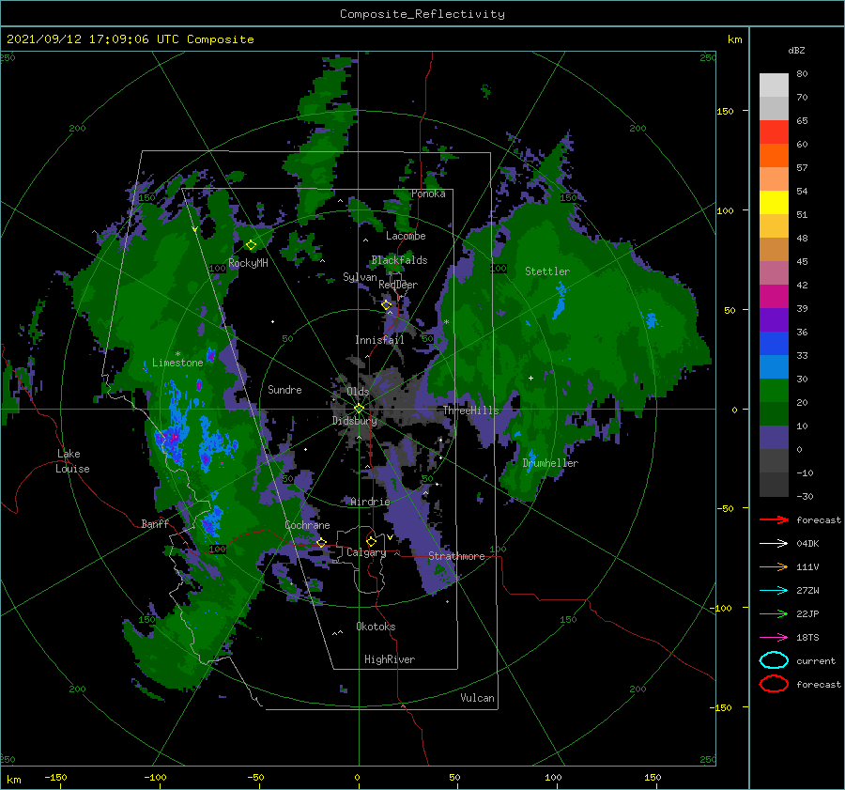
Task: Click the cyan current ellipse legend icon
Action: click(774, 660)
